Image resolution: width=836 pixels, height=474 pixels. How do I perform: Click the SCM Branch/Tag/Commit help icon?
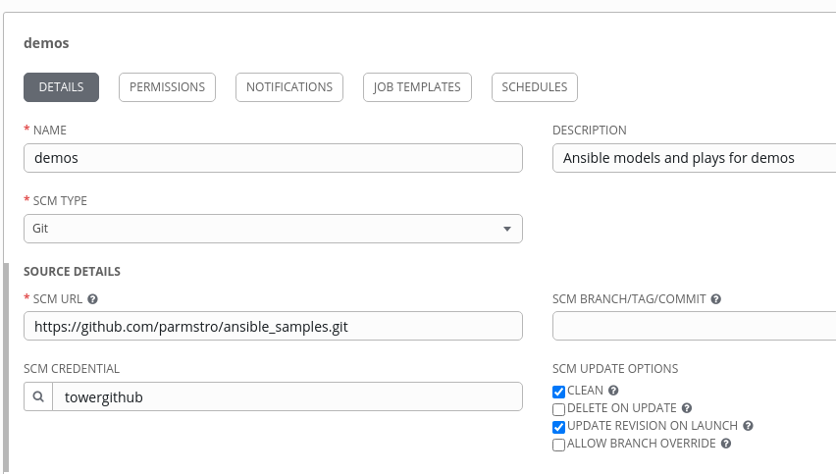[716, 299]
